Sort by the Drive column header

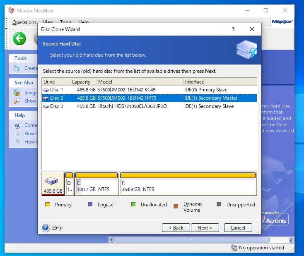point(56,82)
